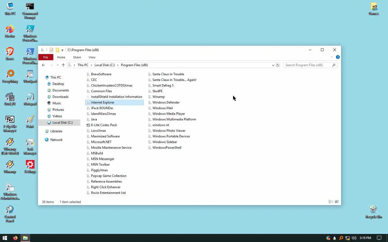Viewport: 388px width, 242px height.
Task: Click the New folder quick access icon
Action: click(x=57, y=50)
